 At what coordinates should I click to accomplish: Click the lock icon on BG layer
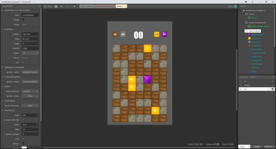point(269,89)
